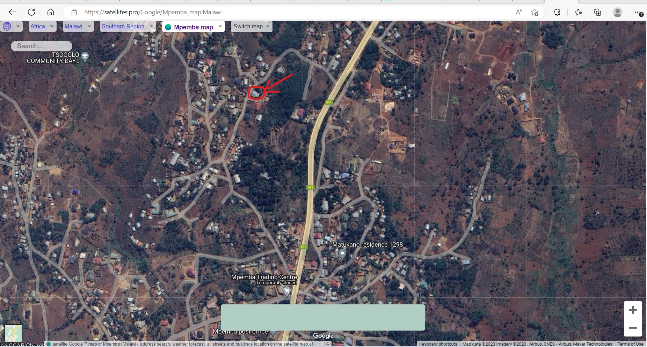Expand the Africa dropdown arrow
This screenshot has height=347, width=647.
tap(52, 26)
